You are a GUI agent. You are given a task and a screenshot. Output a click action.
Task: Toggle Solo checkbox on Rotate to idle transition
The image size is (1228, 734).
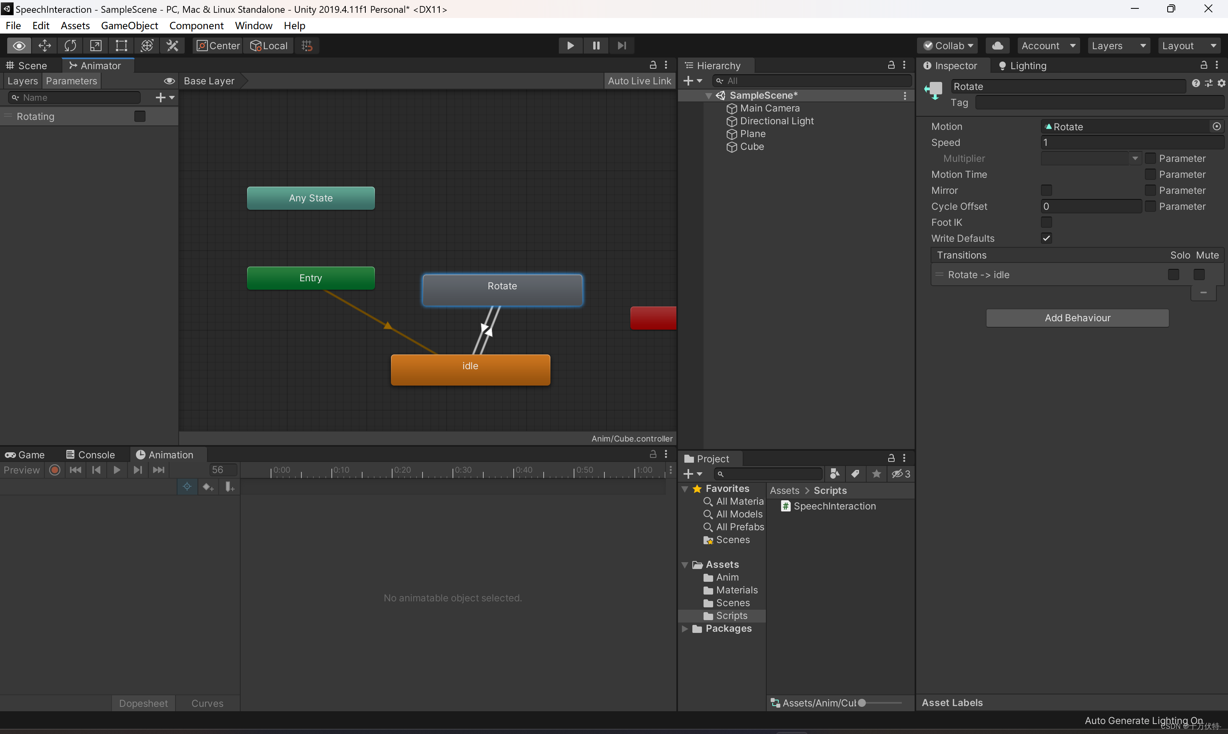[x=1174, y=274]
